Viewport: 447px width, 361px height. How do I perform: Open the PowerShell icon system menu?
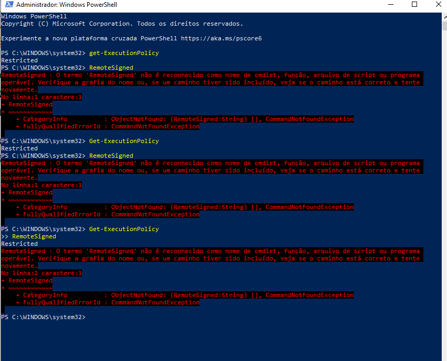pos(9,4)
